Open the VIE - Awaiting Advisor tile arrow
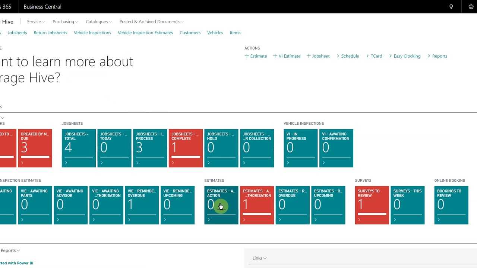 (58, 220)
